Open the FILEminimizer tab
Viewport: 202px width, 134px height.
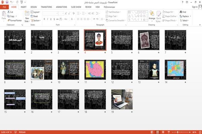point(109,7)
